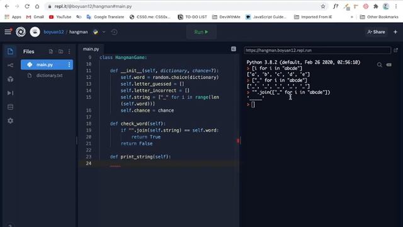Open the Database sidebar icon
This screenshot has width=403, height=227.
(10, 107)
